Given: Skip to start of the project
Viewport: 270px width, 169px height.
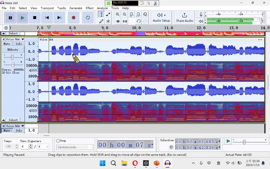Looking at the screenshot, I should 47,18.
